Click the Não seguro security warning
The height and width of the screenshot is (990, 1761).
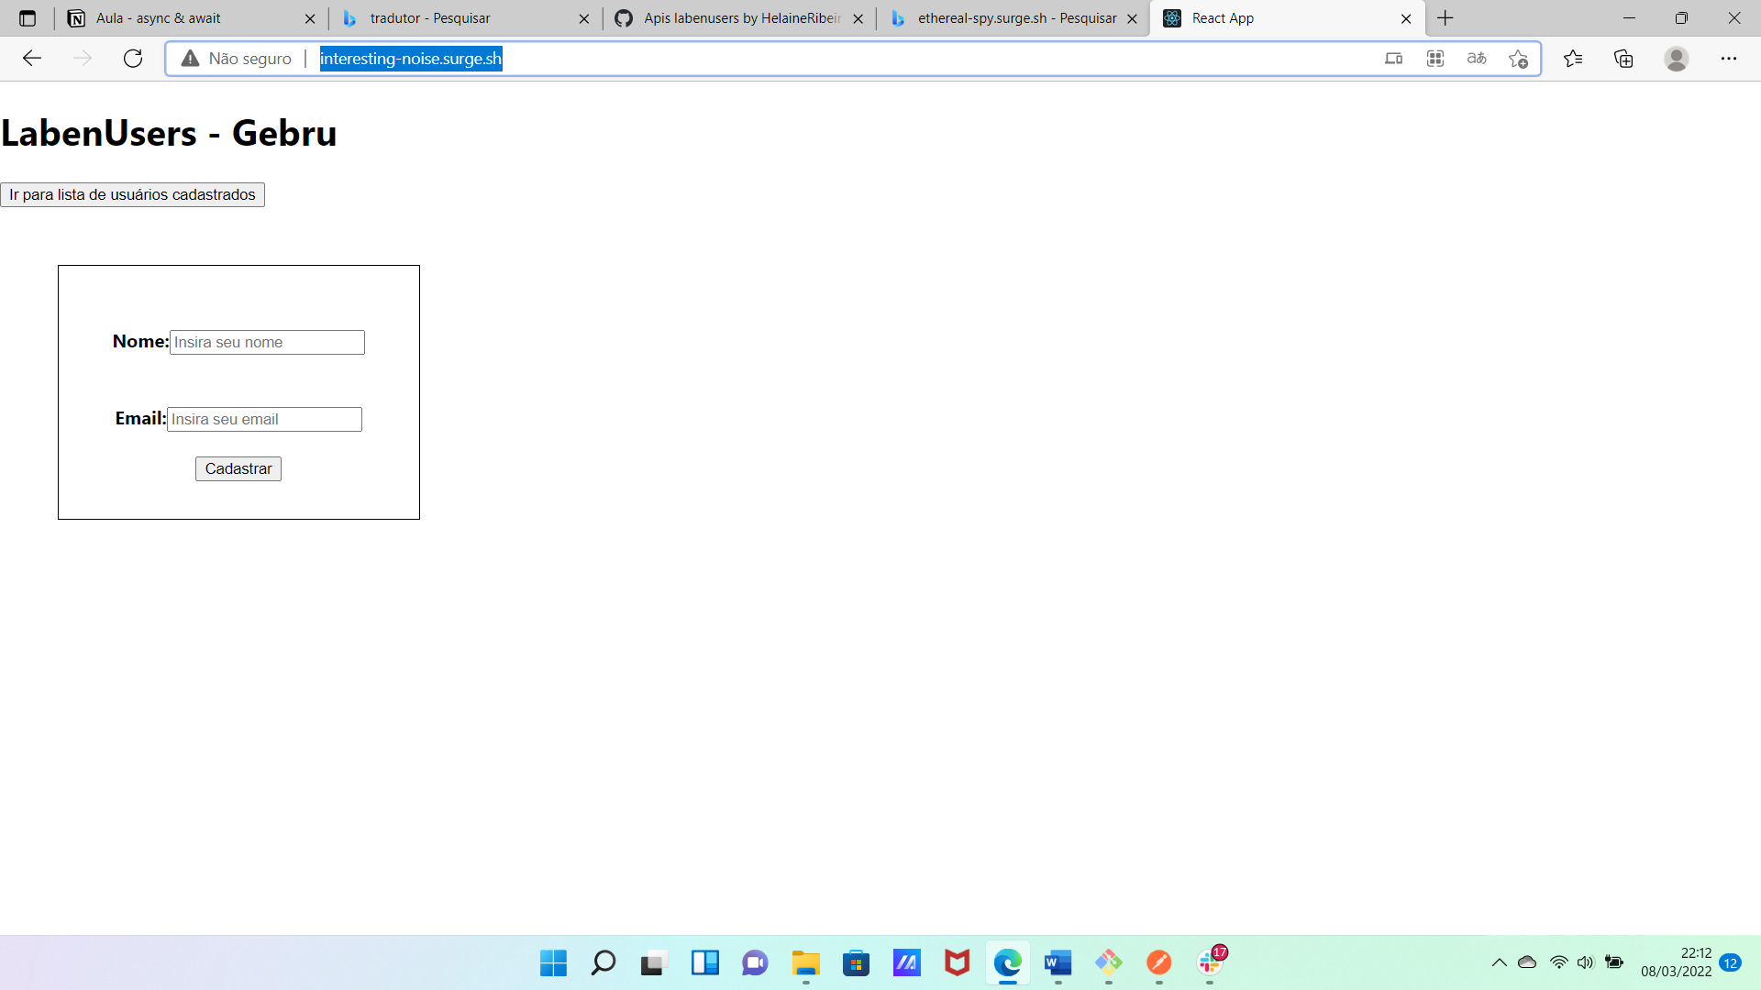pos(237,59)
